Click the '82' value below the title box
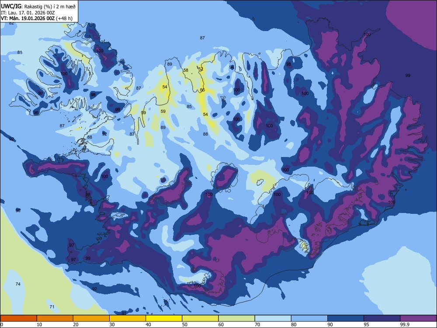This screenshot has width=437, height=328. coord(11,23)
